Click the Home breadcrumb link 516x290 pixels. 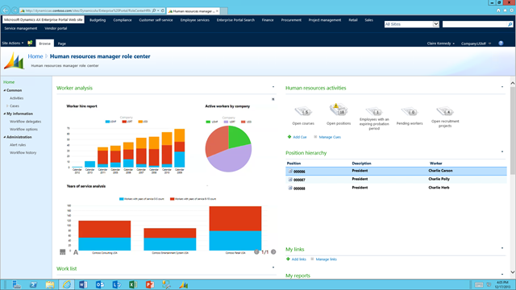pos(35,56)
